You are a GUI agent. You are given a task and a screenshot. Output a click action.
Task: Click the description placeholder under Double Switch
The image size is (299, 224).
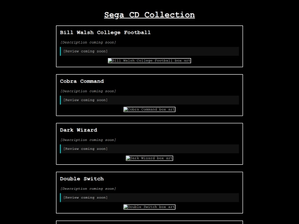pos(88,189)
